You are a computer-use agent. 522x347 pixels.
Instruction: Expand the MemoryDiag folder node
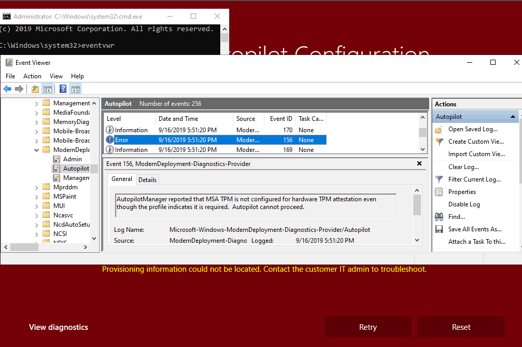(x=37, y=122)
